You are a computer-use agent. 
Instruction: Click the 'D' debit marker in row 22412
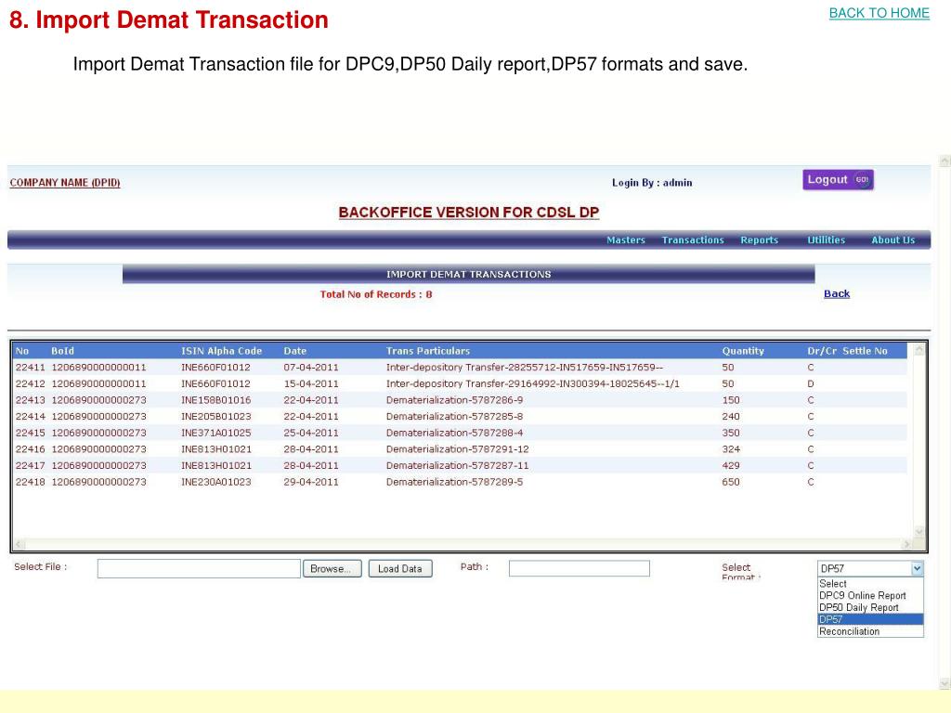click(x=810, y=383)
